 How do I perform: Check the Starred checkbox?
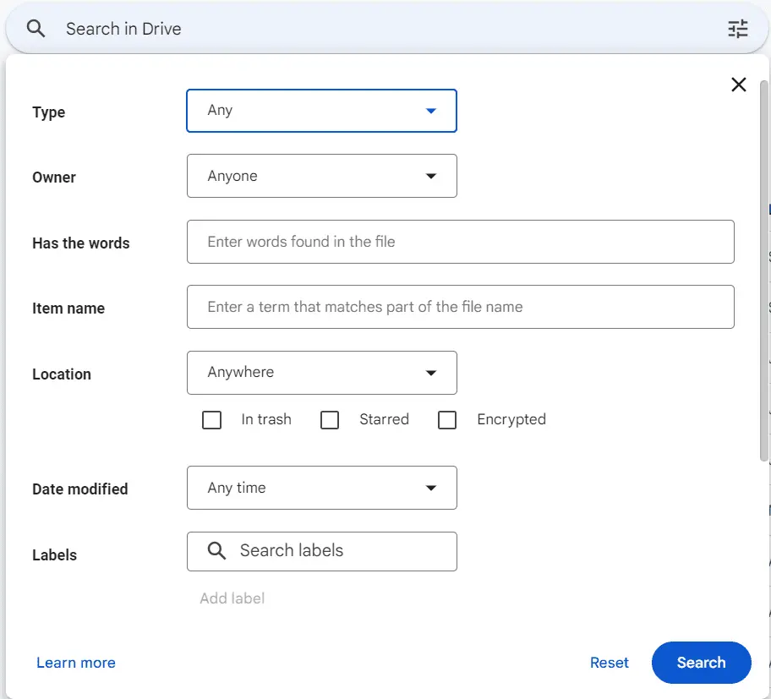(329, 419)
